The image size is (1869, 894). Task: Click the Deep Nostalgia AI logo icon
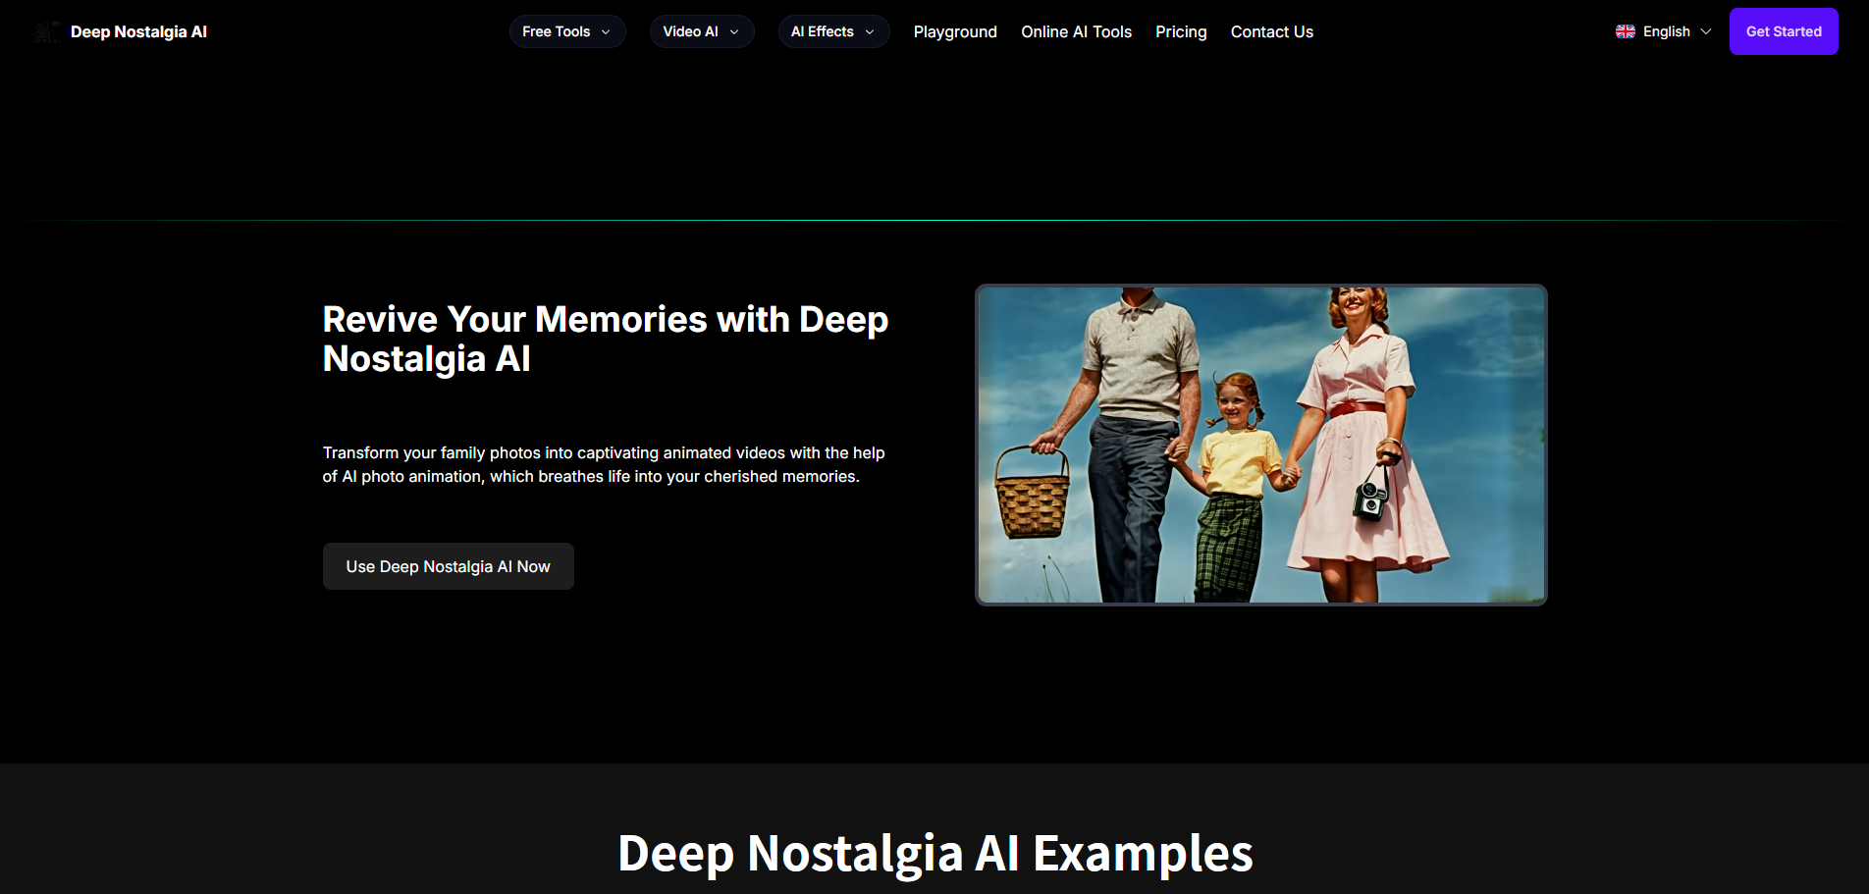[45, 30]
